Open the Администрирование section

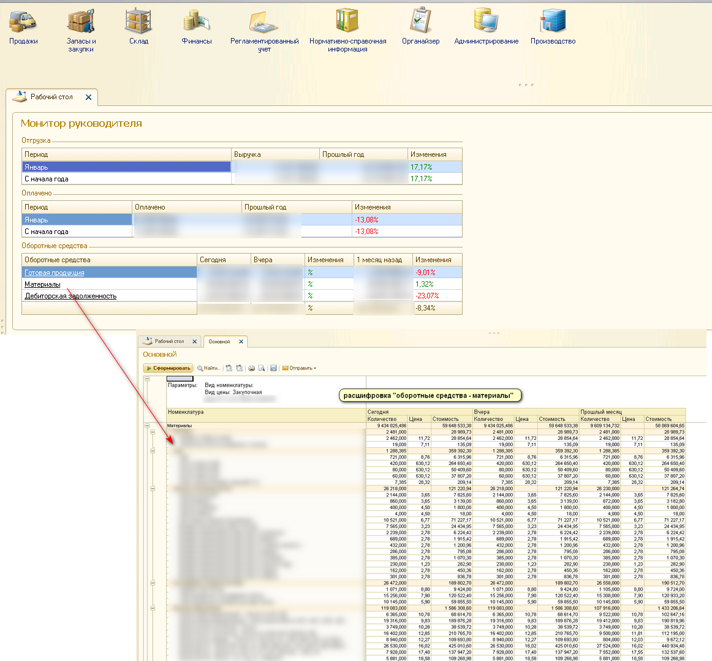click(486, 28)
